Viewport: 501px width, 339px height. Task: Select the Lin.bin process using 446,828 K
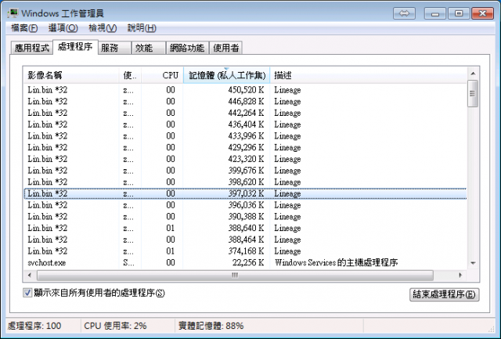click(245, 101)
